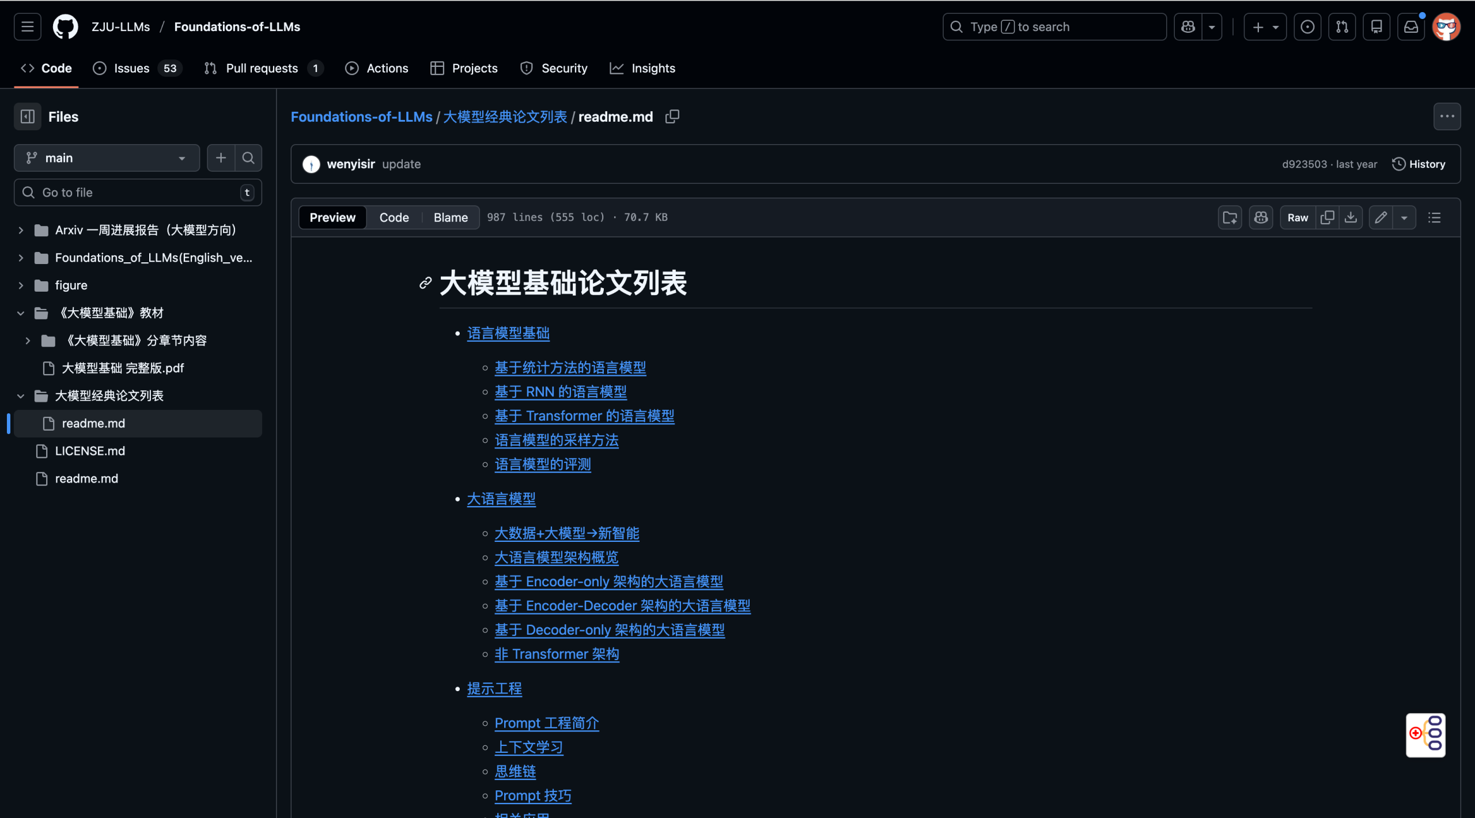Download the readme.md file
Screen dimensions: 1475x818
tap(1351, 217)
